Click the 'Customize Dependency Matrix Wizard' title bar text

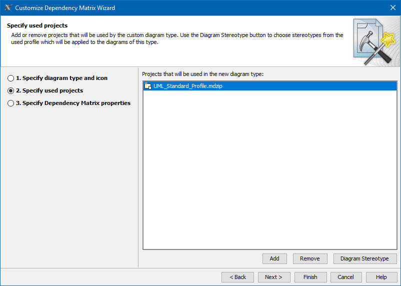(x=65, y=8)
